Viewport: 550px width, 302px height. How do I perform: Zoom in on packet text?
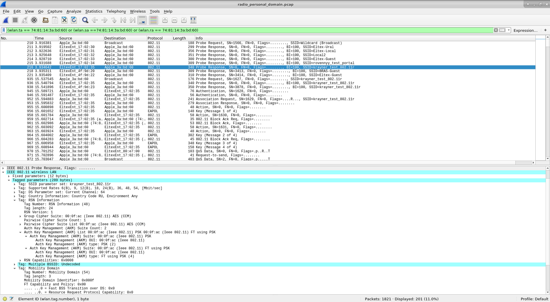[x=165, y=20]
